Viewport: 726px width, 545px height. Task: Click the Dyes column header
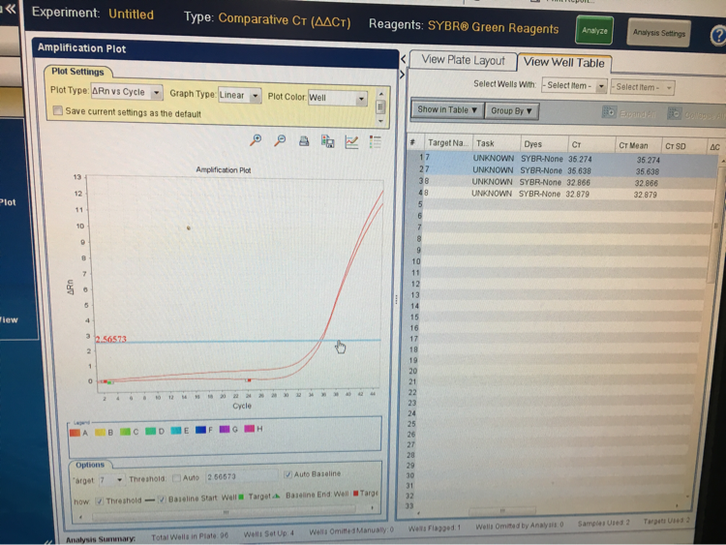tap(544, 144)
